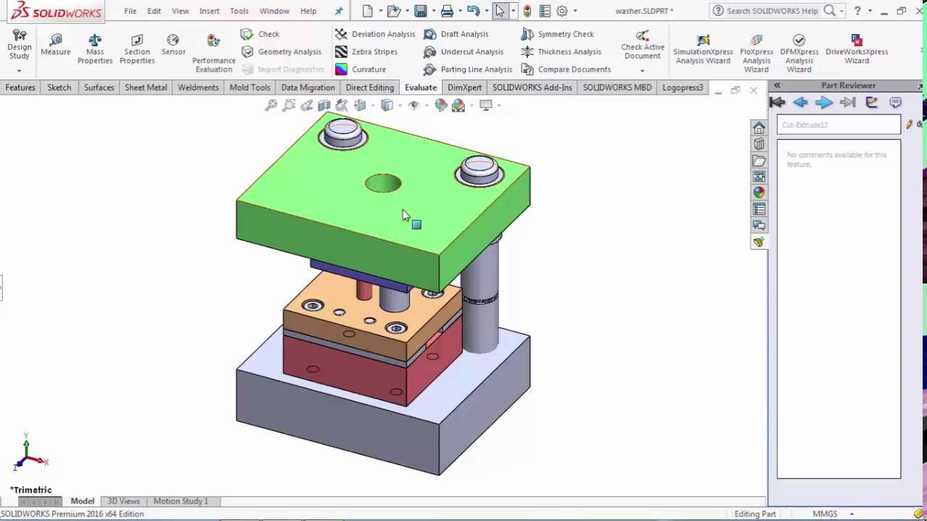Image resolution: width=927 pixels, height=521 pixels.
Task: Open Mass Properties
Action: click(95, 48)
